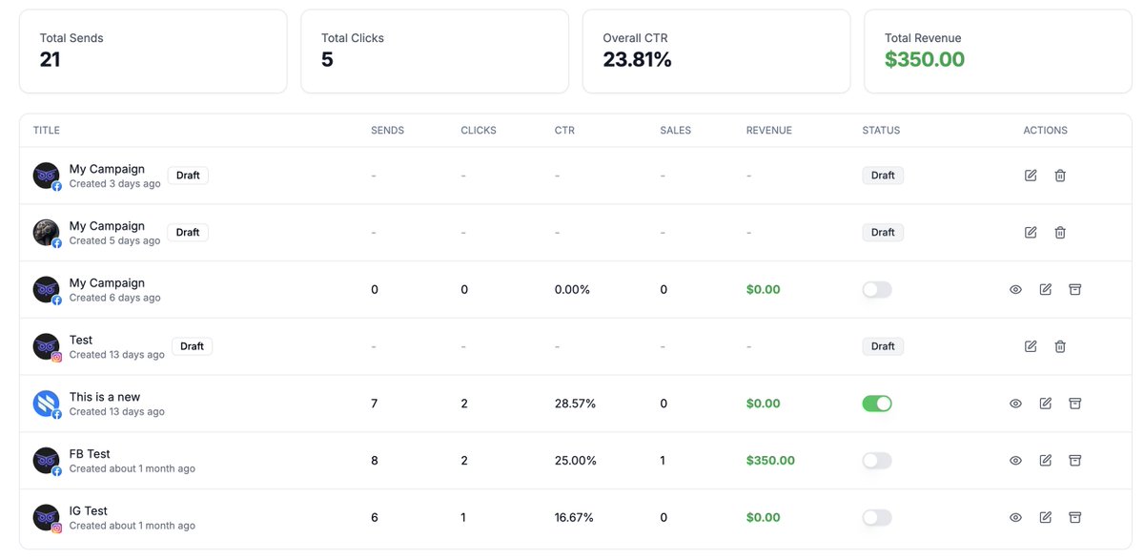Viewport: 1144px width, 560px height.
Task: Open the Test campaign title
Action: pyautogui.click(x=81, y=340)
